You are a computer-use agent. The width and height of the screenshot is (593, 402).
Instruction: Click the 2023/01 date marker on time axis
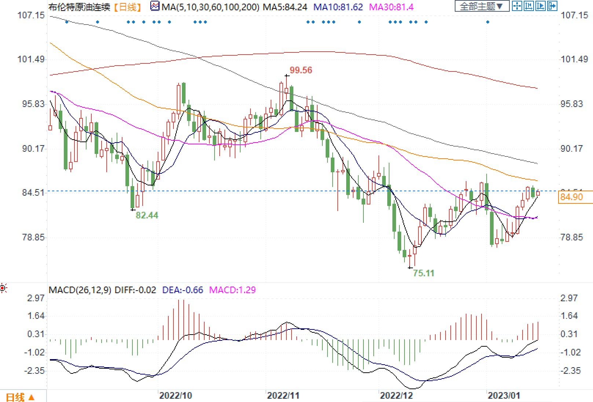(504, 395)
